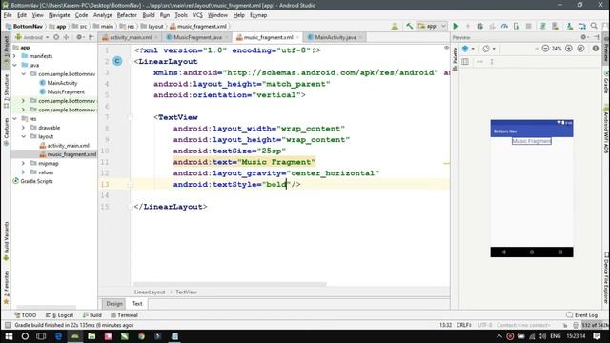This screenshot has width=610, height=343.
Task: Click the editor horizontal scrollbar
Action: (x=230, y=284)
